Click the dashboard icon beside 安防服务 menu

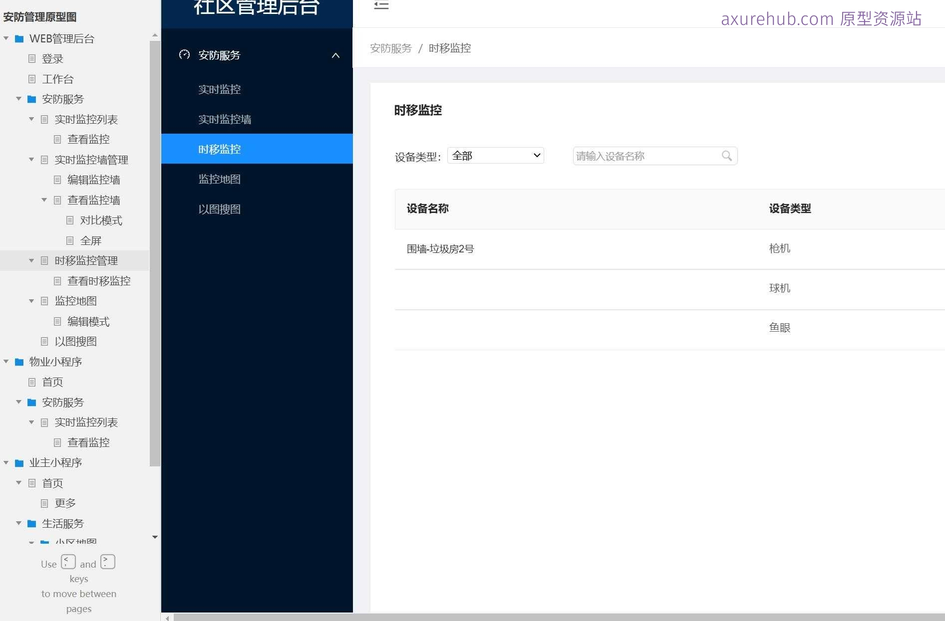pyautogui.click(x=185, y=55)
